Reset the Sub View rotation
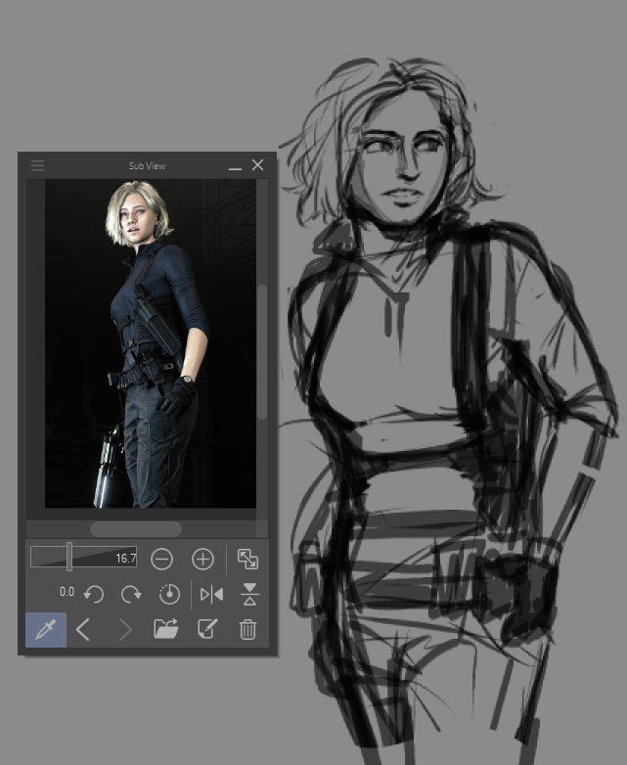The width and height of the screenshot is (627, 765). coord(169,594)
